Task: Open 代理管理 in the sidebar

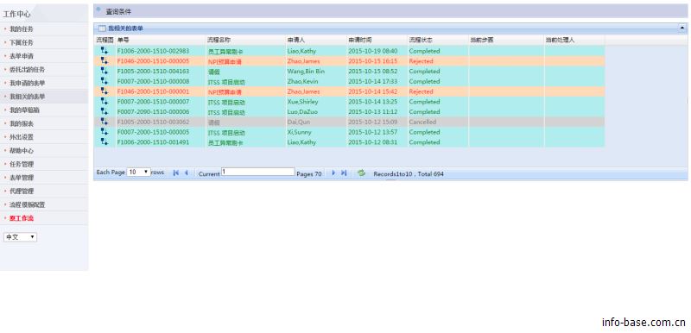Action: click(21, 192)
